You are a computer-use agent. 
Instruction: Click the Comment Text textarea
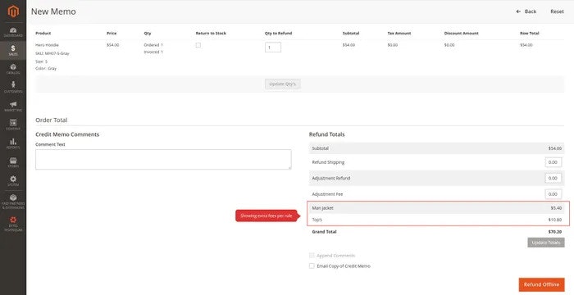(163, 159)
